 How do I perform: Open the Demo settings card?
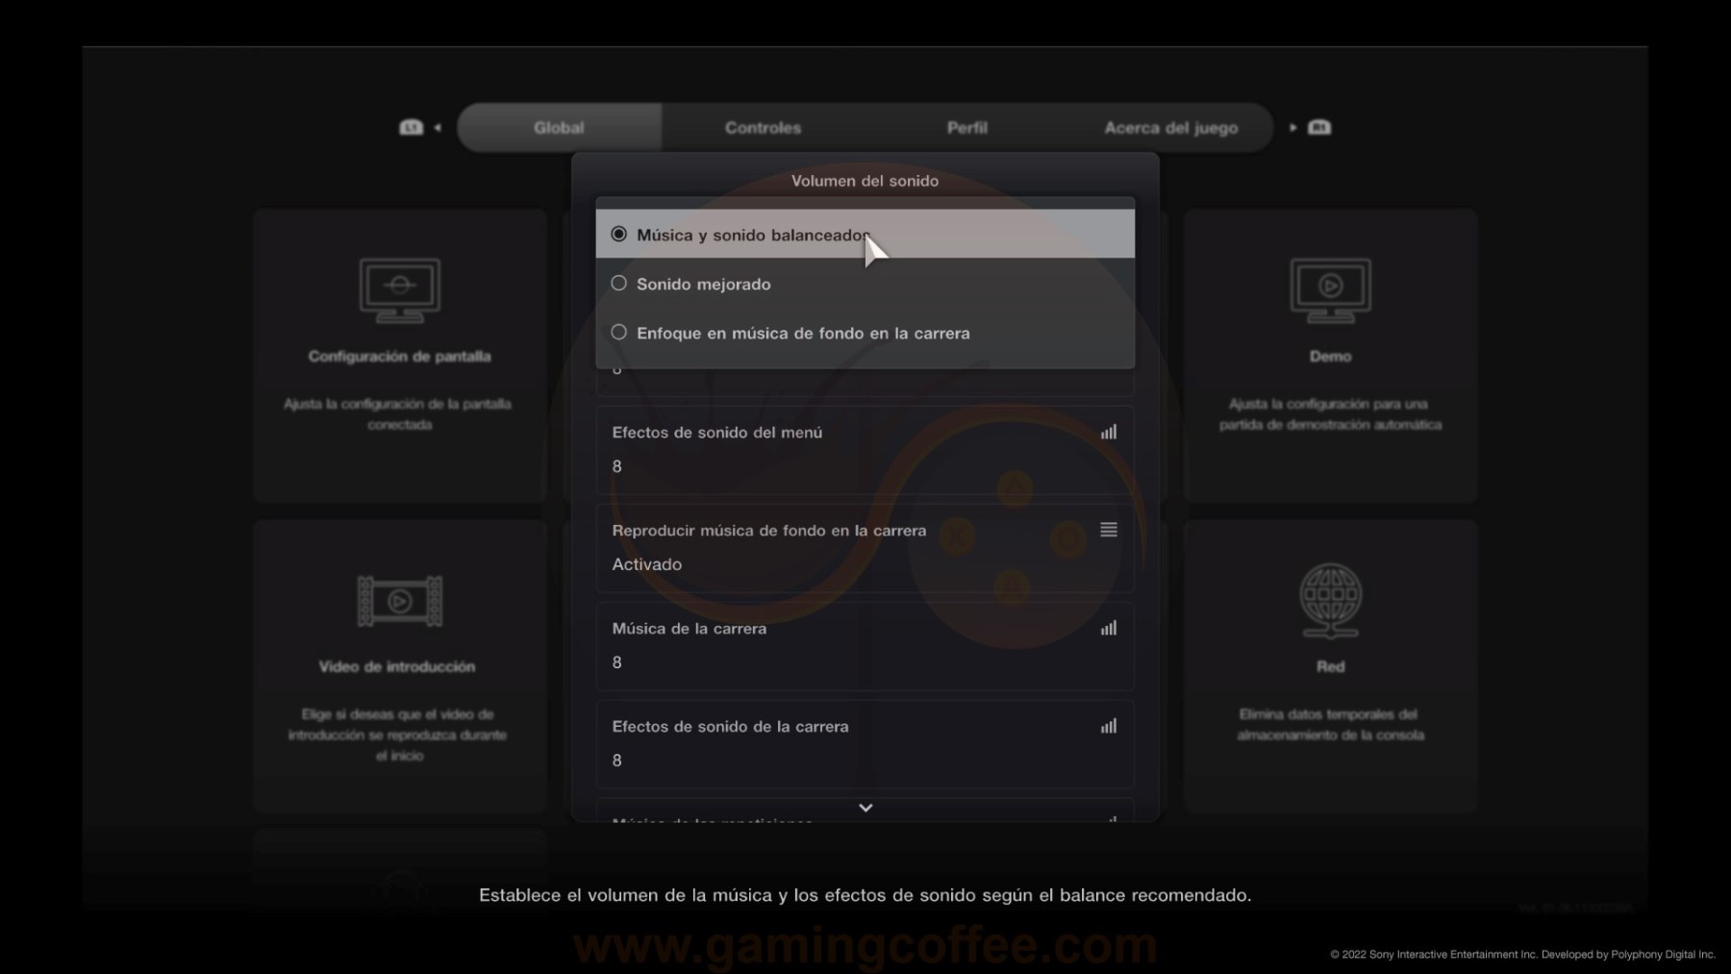coord(1331,355)
